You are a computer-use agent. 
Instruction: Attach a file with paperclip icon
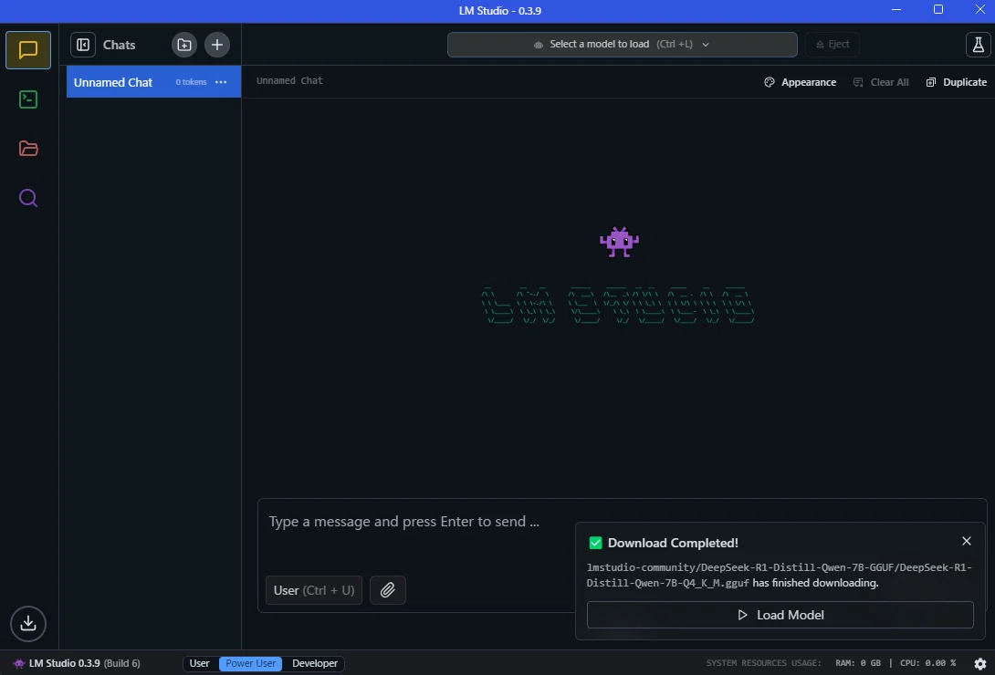tap(388, 590)
